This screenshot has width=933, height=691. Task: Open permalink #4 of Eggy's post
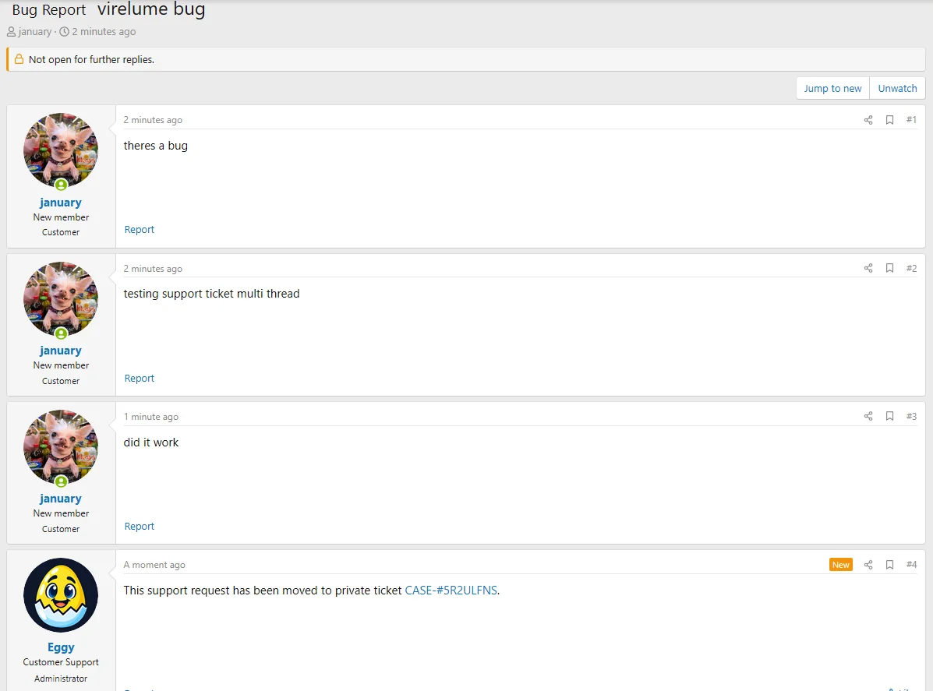point(911,565)
